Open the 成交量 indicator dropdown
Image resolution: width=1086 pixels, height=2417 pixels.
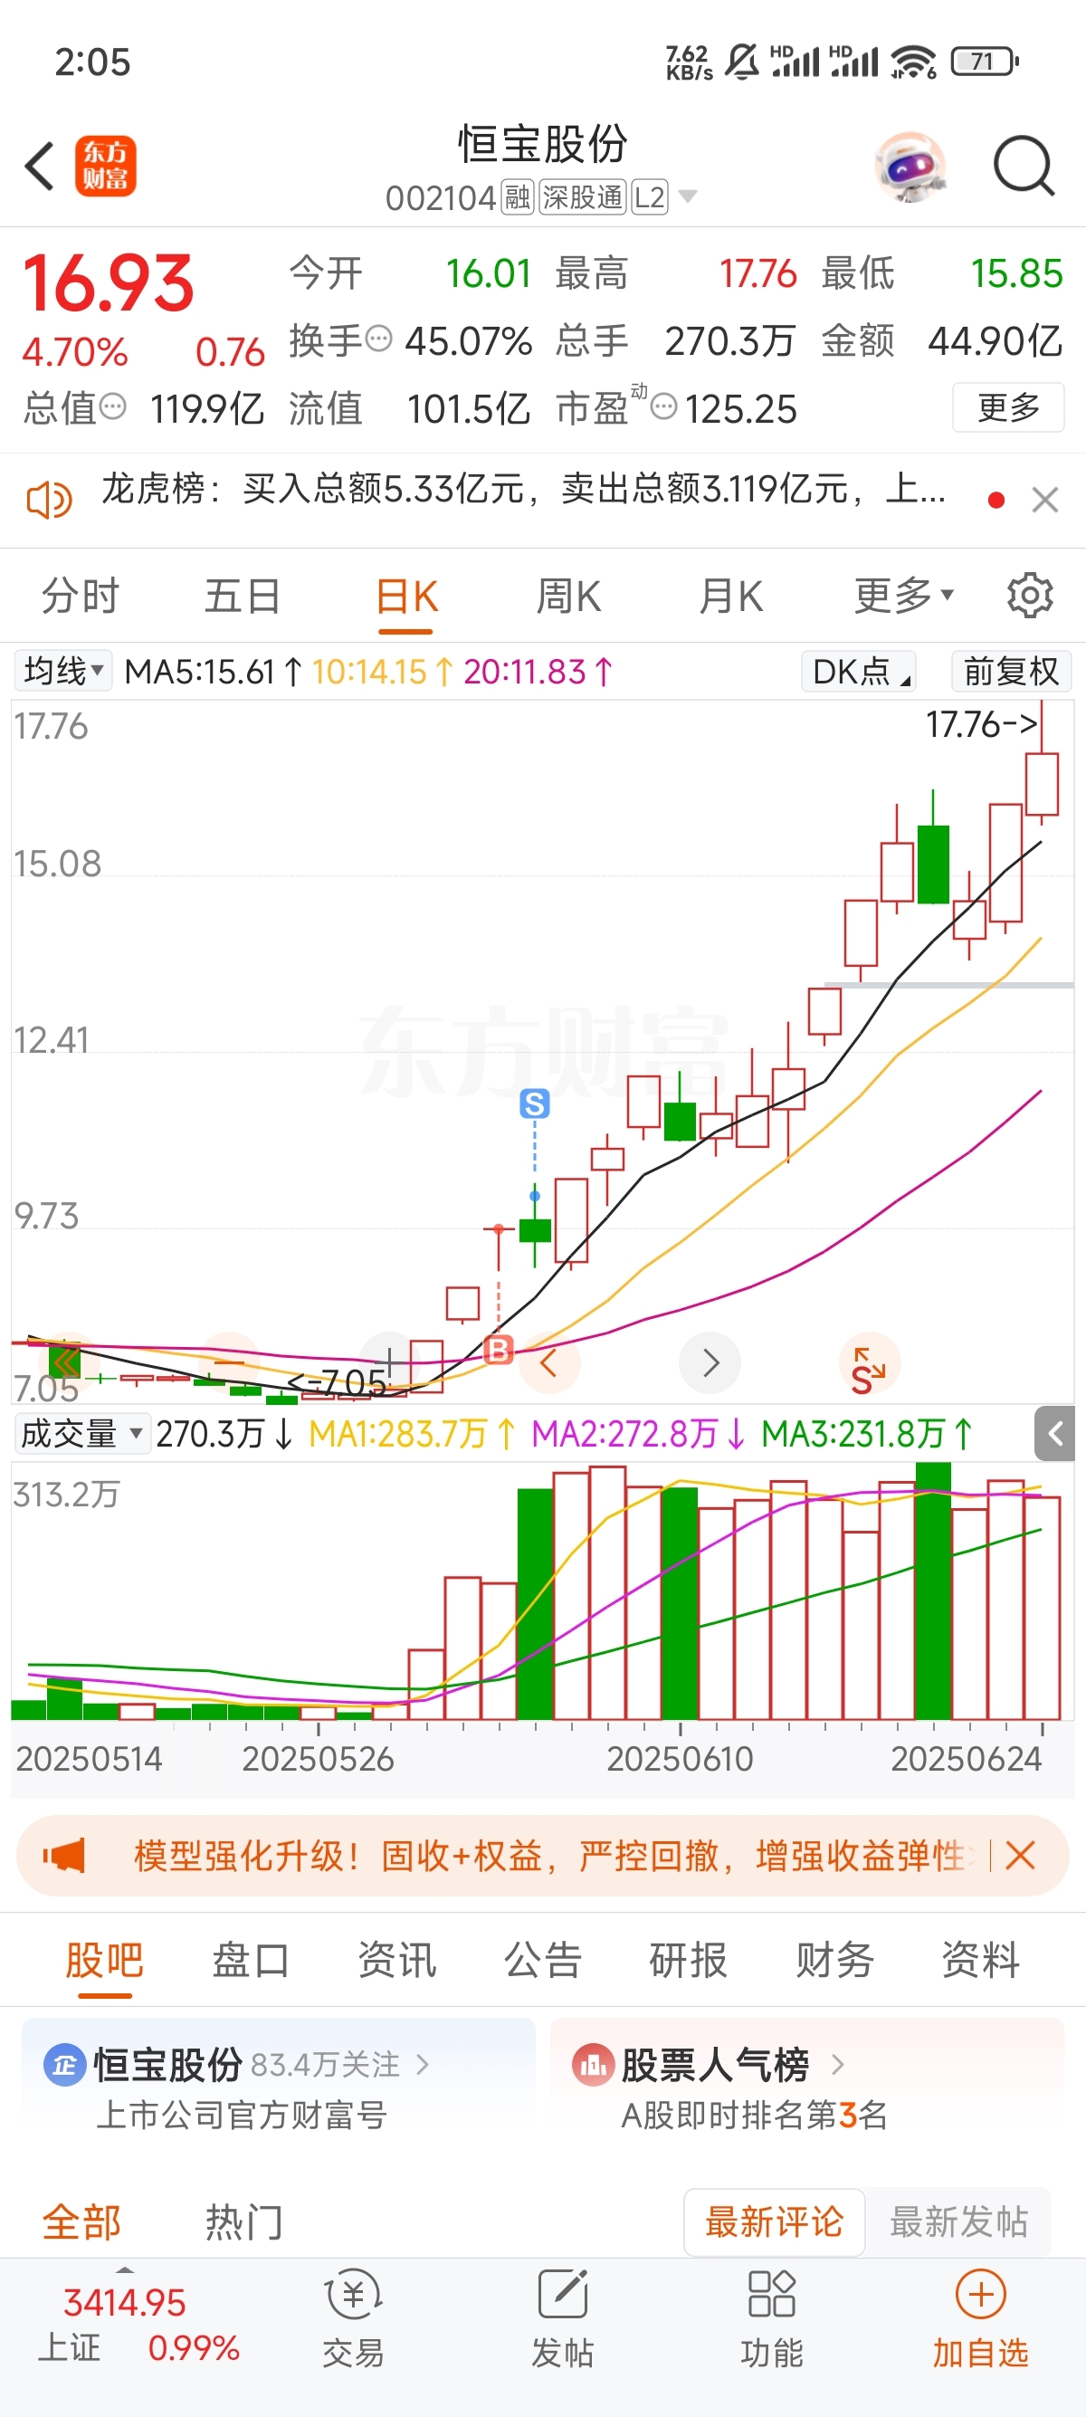pyautogui.click(x=82, y=1433)
